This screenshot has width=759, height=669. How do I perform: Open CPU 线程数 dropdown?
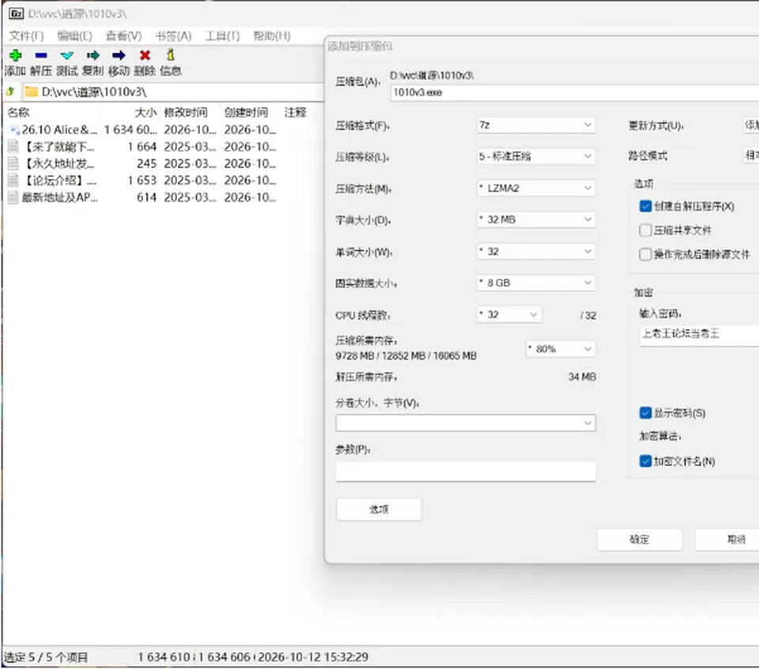point(509,315)
